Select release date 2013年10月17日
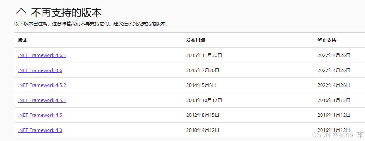Screen dimensions: 365x141 pos(204,100)
